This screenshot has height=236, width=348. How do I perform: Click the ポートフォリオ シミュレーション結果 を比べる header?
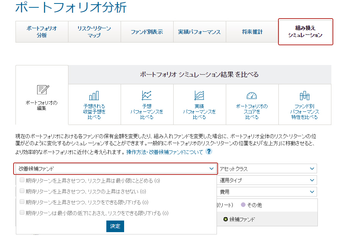point(199,75)
